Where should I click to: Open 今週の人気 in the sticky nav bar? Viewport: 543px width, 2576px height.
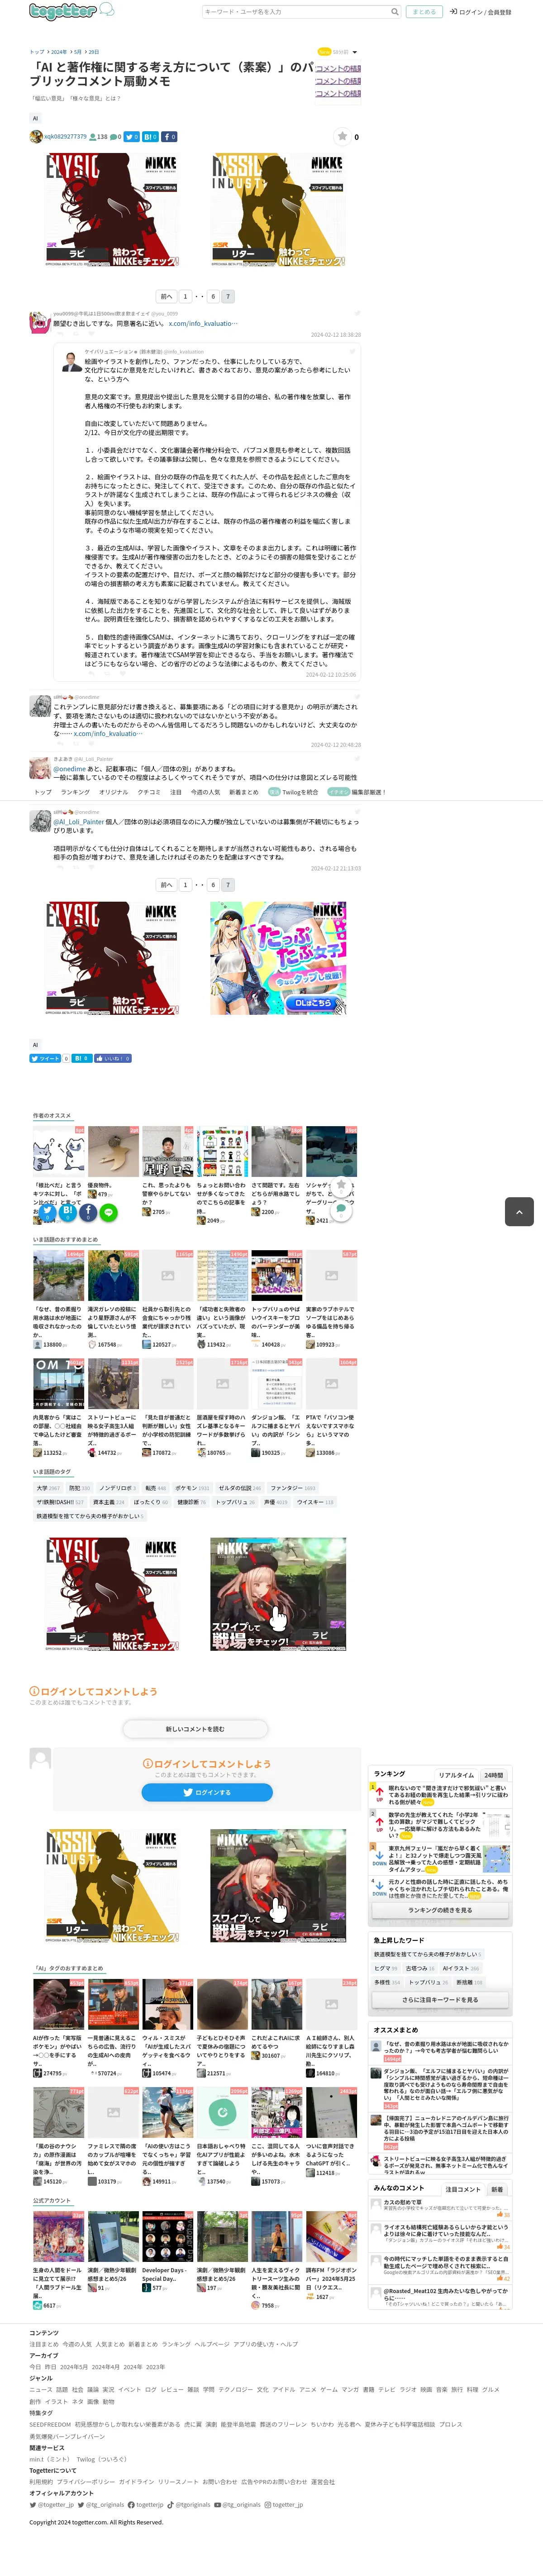pos(205,792)
